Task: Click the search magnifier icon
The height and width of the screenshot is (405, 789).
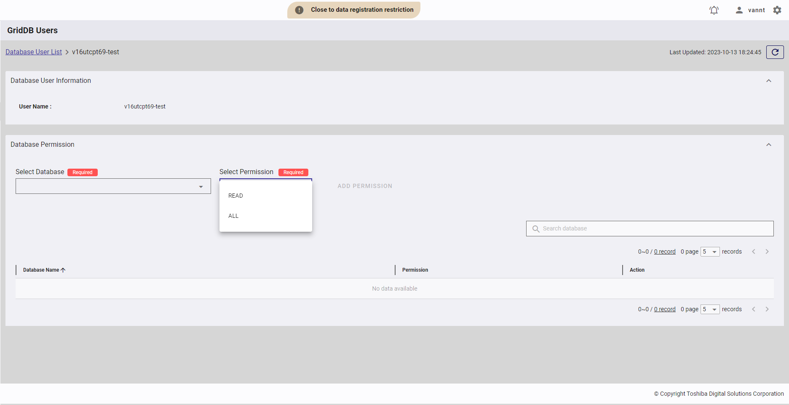Action: point(536,229)
